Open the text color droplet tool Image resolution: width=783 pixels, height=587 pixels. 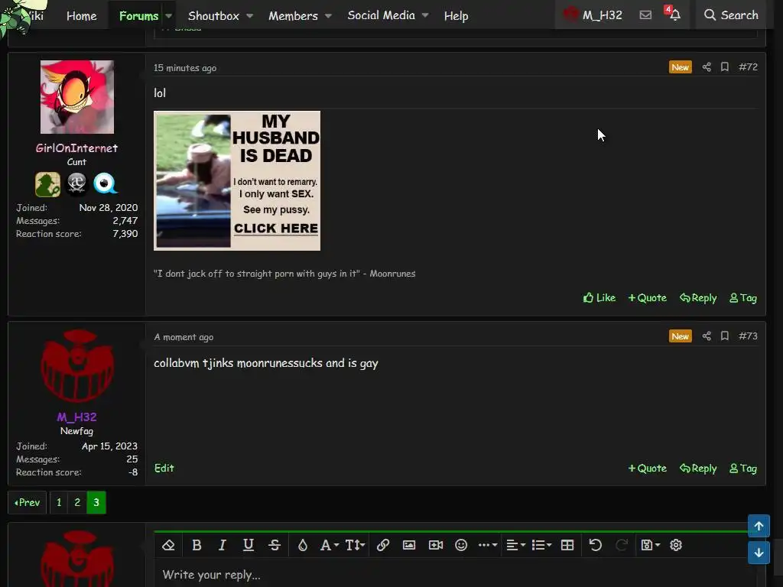(303, 545)
